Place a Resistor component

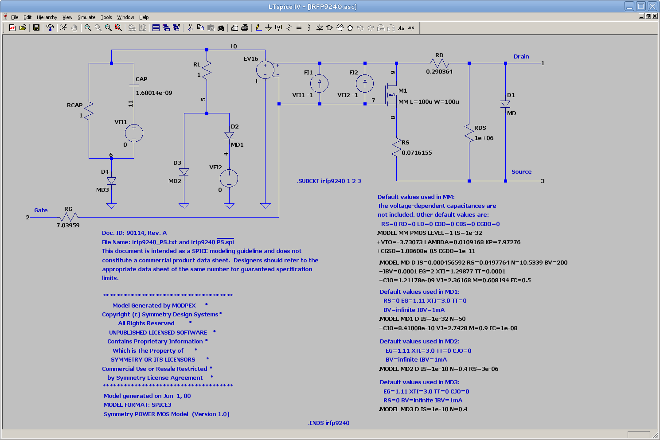click(x=289, y=28)
